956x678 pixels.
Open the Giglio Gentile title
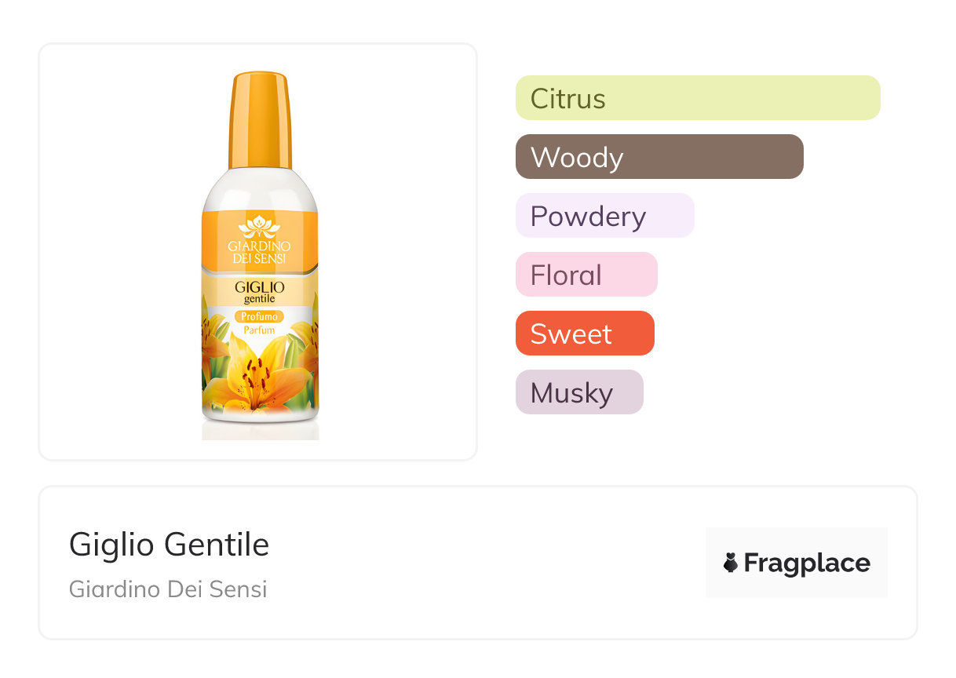[169, 545]
